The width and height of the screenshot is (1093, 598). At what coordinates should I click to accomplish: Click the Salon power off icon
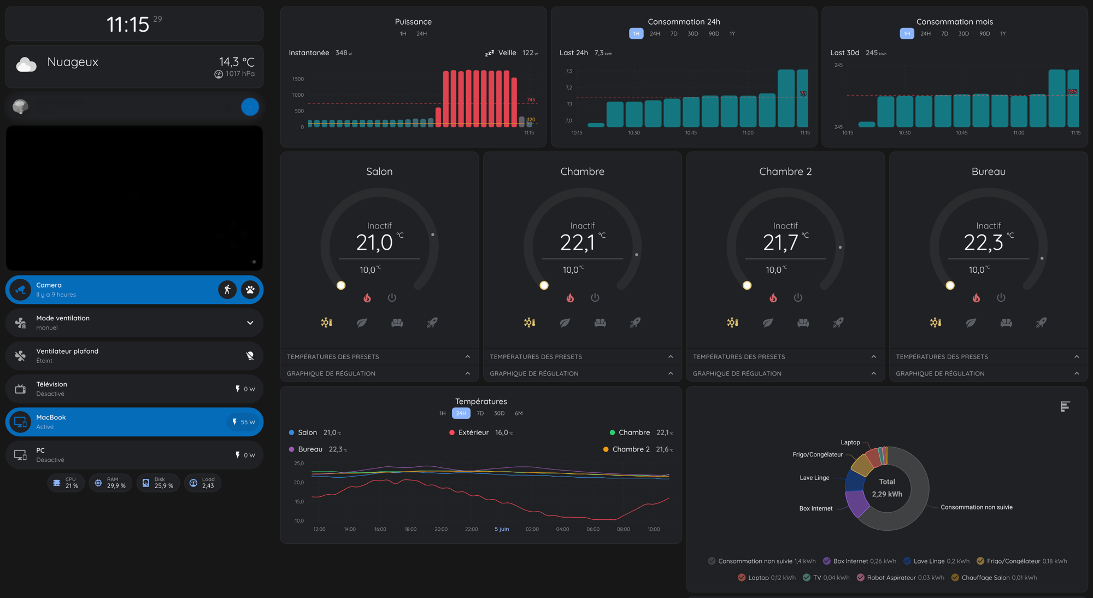coord(392,297)
